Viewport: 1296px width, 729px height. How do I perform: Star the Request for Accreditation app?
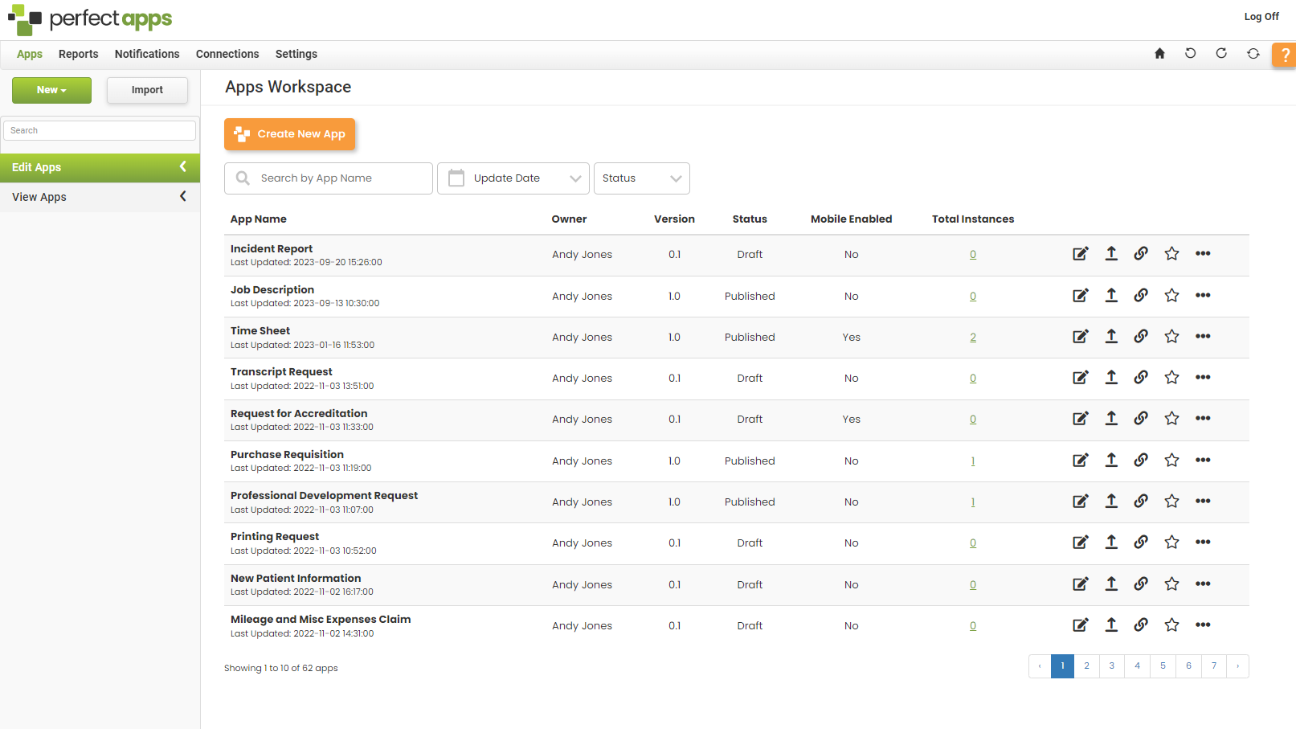[x=1171, y=419]
